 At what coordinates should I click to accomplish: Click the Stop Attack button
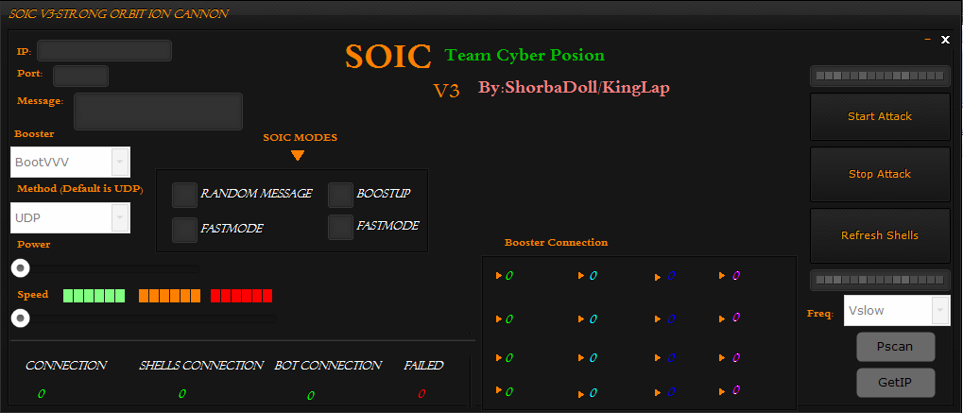[880, 174]
